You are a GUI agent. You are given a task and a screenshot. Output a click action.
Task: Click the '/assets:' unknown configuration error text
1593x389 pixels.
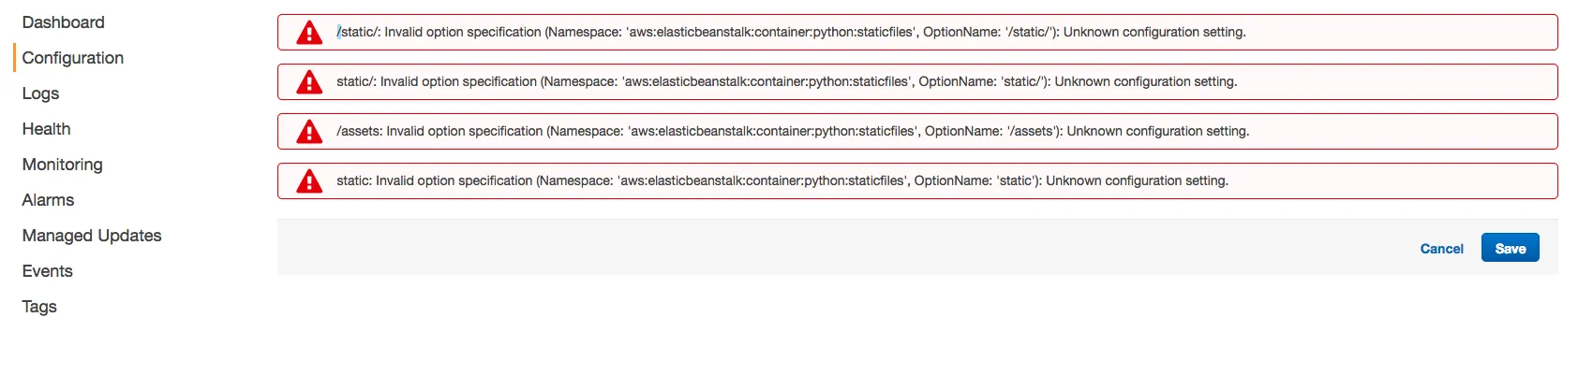coord(793,131)
